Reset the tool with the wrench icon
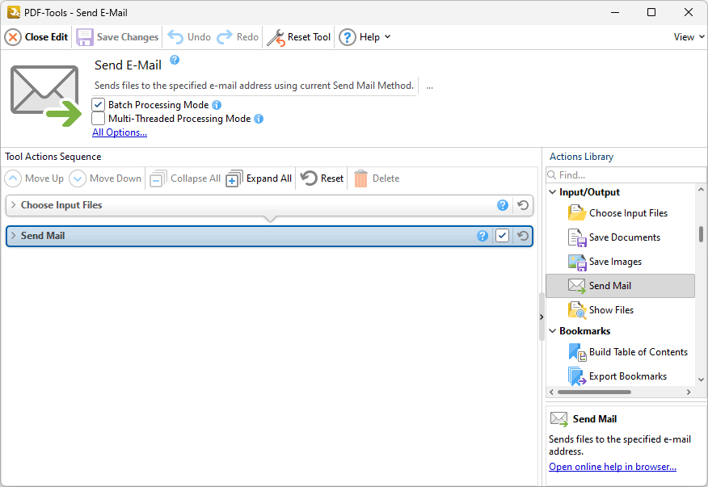The image size is (708, 487). coord(298,37)
